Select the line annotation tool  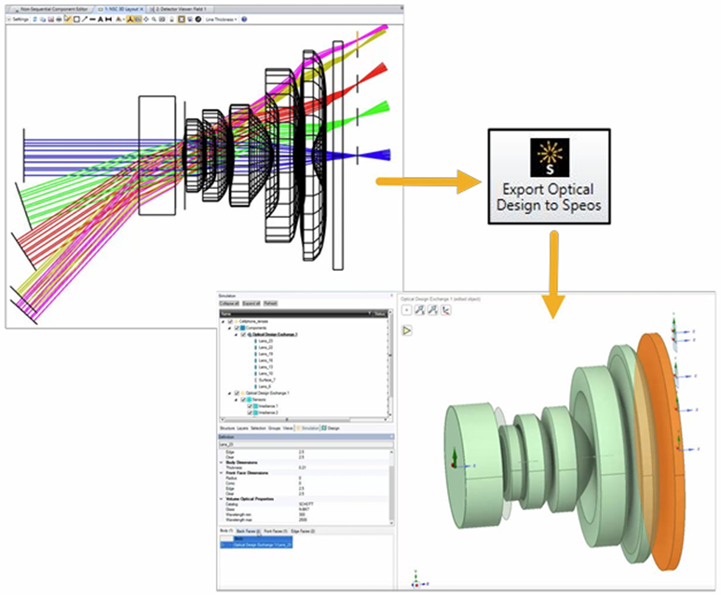coord(85,20)
